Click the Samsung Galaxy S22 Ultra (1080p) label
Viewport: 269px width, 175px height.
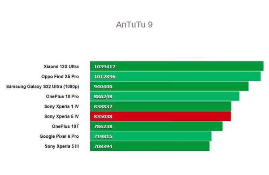[43, 87]
